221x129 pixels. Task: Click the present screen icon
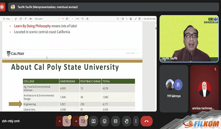coord(93,121)
